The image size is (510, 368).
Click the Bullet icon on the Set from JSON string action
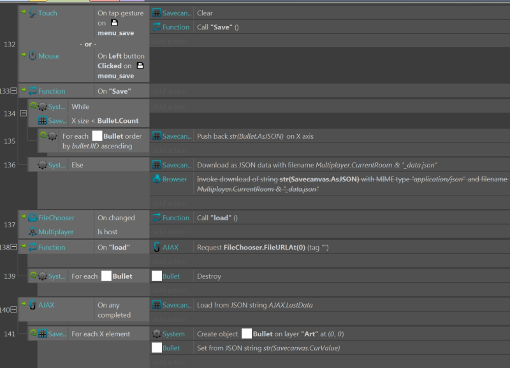coord(157,348)
